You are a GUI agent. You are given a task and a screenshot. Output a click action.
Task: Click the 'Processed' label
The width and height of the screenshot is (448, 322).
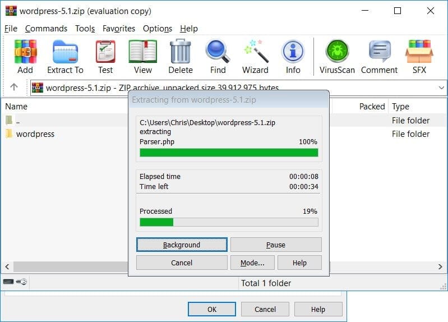click(156, 211)
